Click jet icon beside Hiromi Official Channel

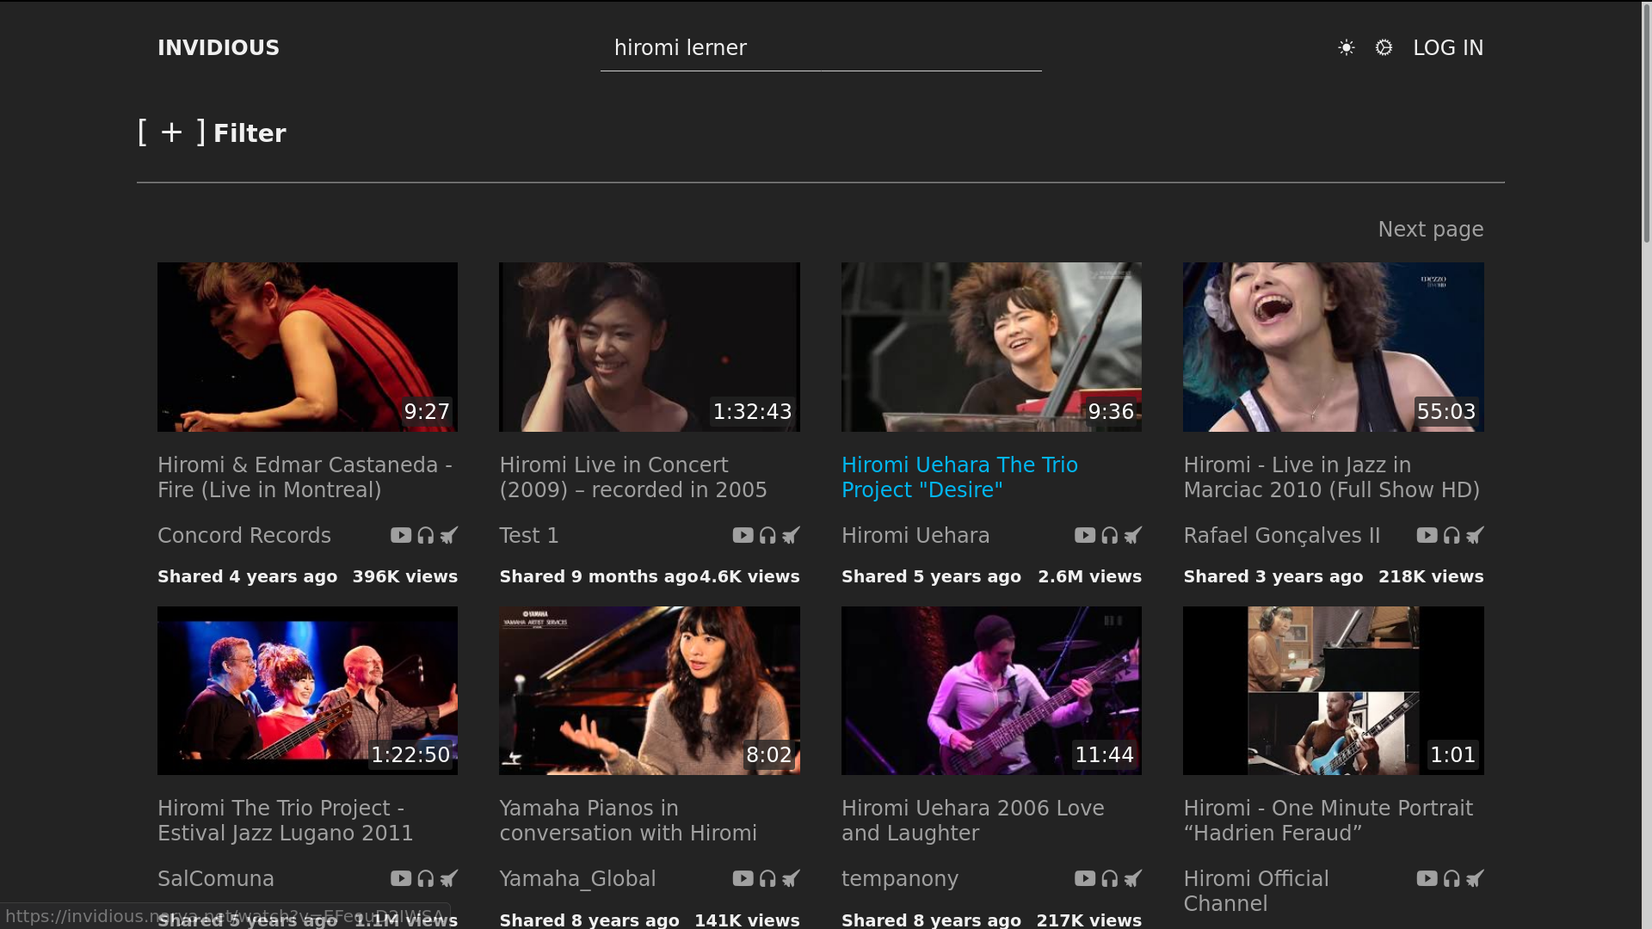coord(1475,878)
